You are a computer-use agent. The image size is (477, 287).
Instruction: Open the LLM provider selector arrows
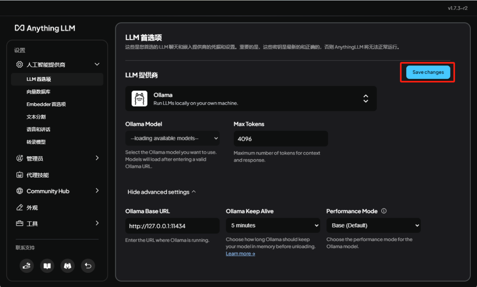(366, 98)
